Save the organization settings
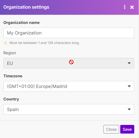 click(x=127, y=129)
